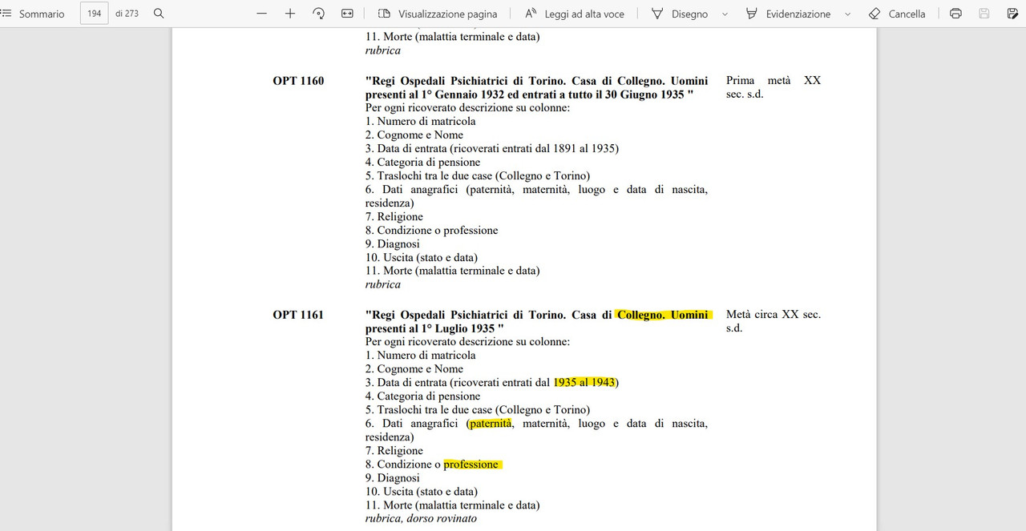Click the OPT 1160 entry code
Screen dimensions: 1026x531
coord(298,81)
